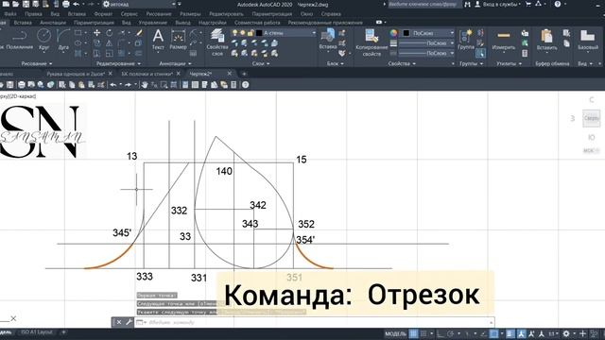This screenshot has width=605, height=340.
Task: Add a new drawing tab with plus
Action: pos(244,74)
